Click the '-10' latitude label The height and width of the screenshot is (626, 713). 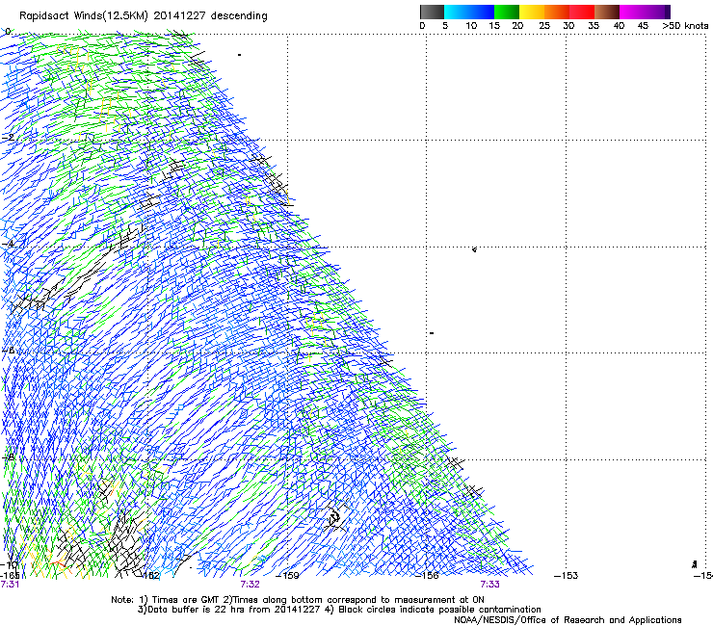tap(9, 565)
